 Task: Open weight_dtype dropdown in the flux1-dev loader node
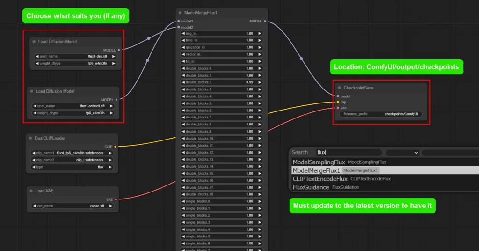(75, 63)
